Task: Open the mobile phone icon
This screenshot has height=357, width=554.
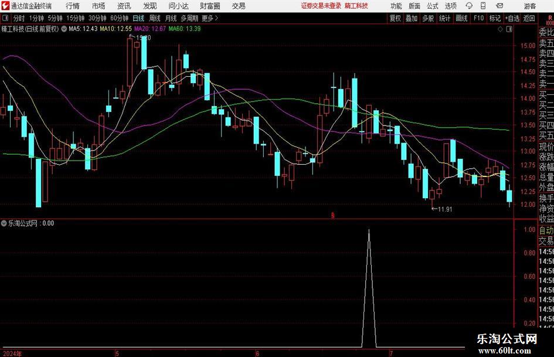Action: [x=483, y=6]
